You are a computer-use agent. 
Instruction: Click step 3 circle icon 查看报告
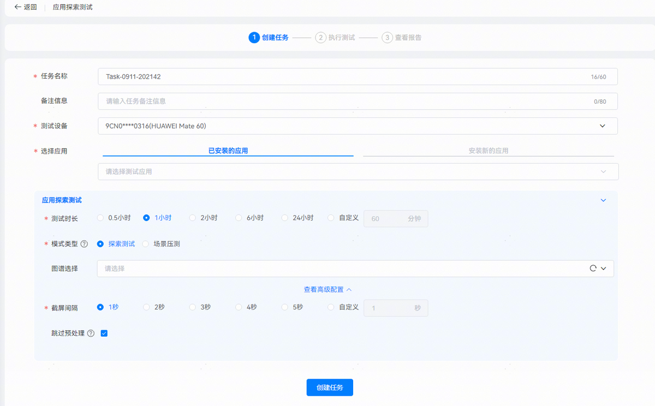click(387, 38)
